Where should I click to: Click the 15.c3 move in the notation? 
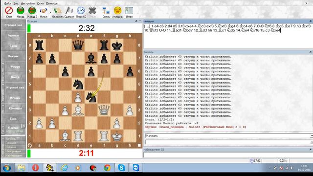pos(265,30)
